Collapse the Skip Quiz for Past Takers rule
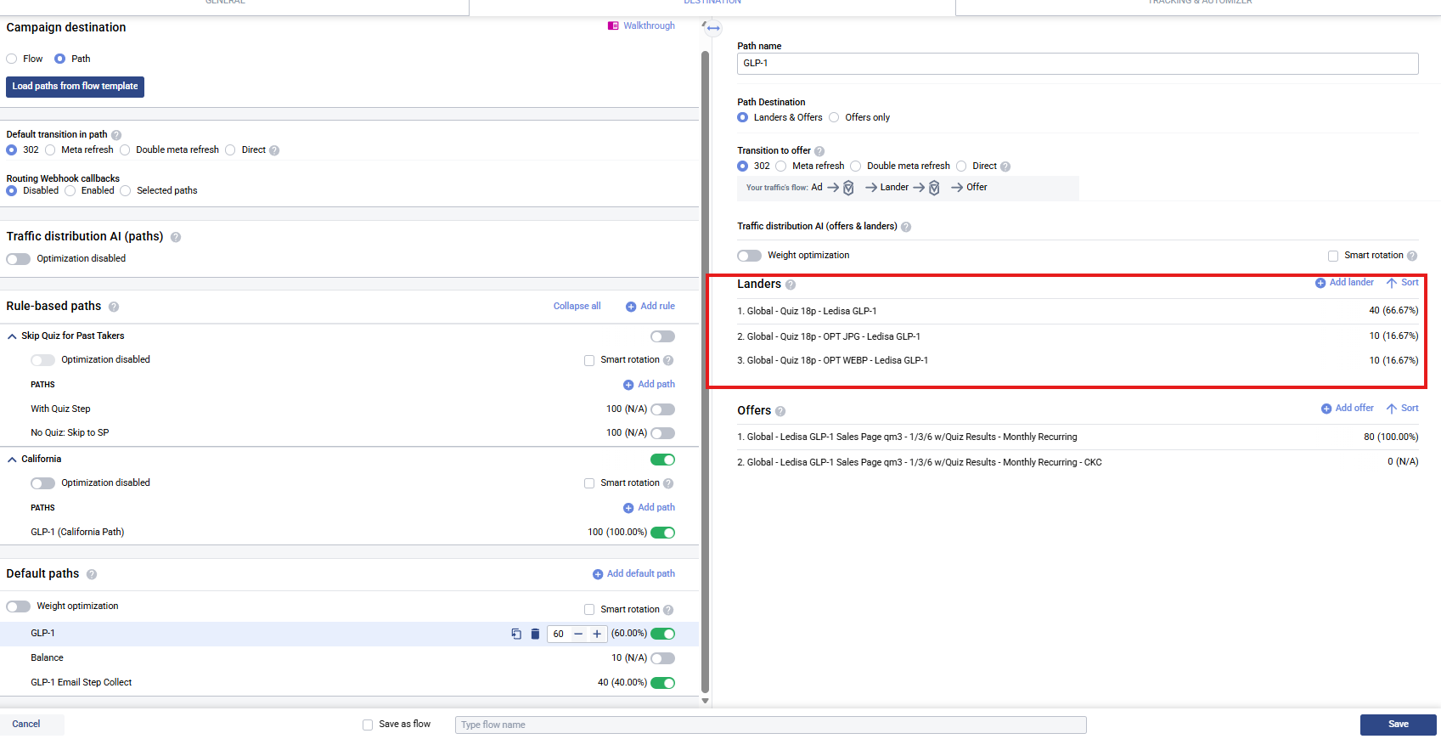This screenshot has width=1441, height=739. (x=12, y=336)
